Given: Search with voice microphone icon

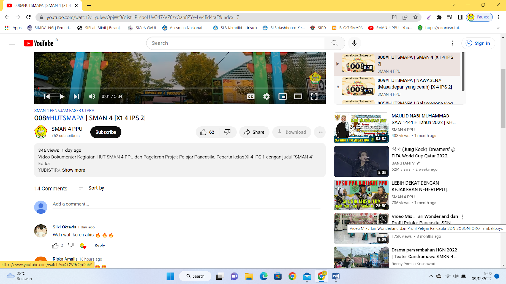Looking at the screenshot, I should (354, 43).
